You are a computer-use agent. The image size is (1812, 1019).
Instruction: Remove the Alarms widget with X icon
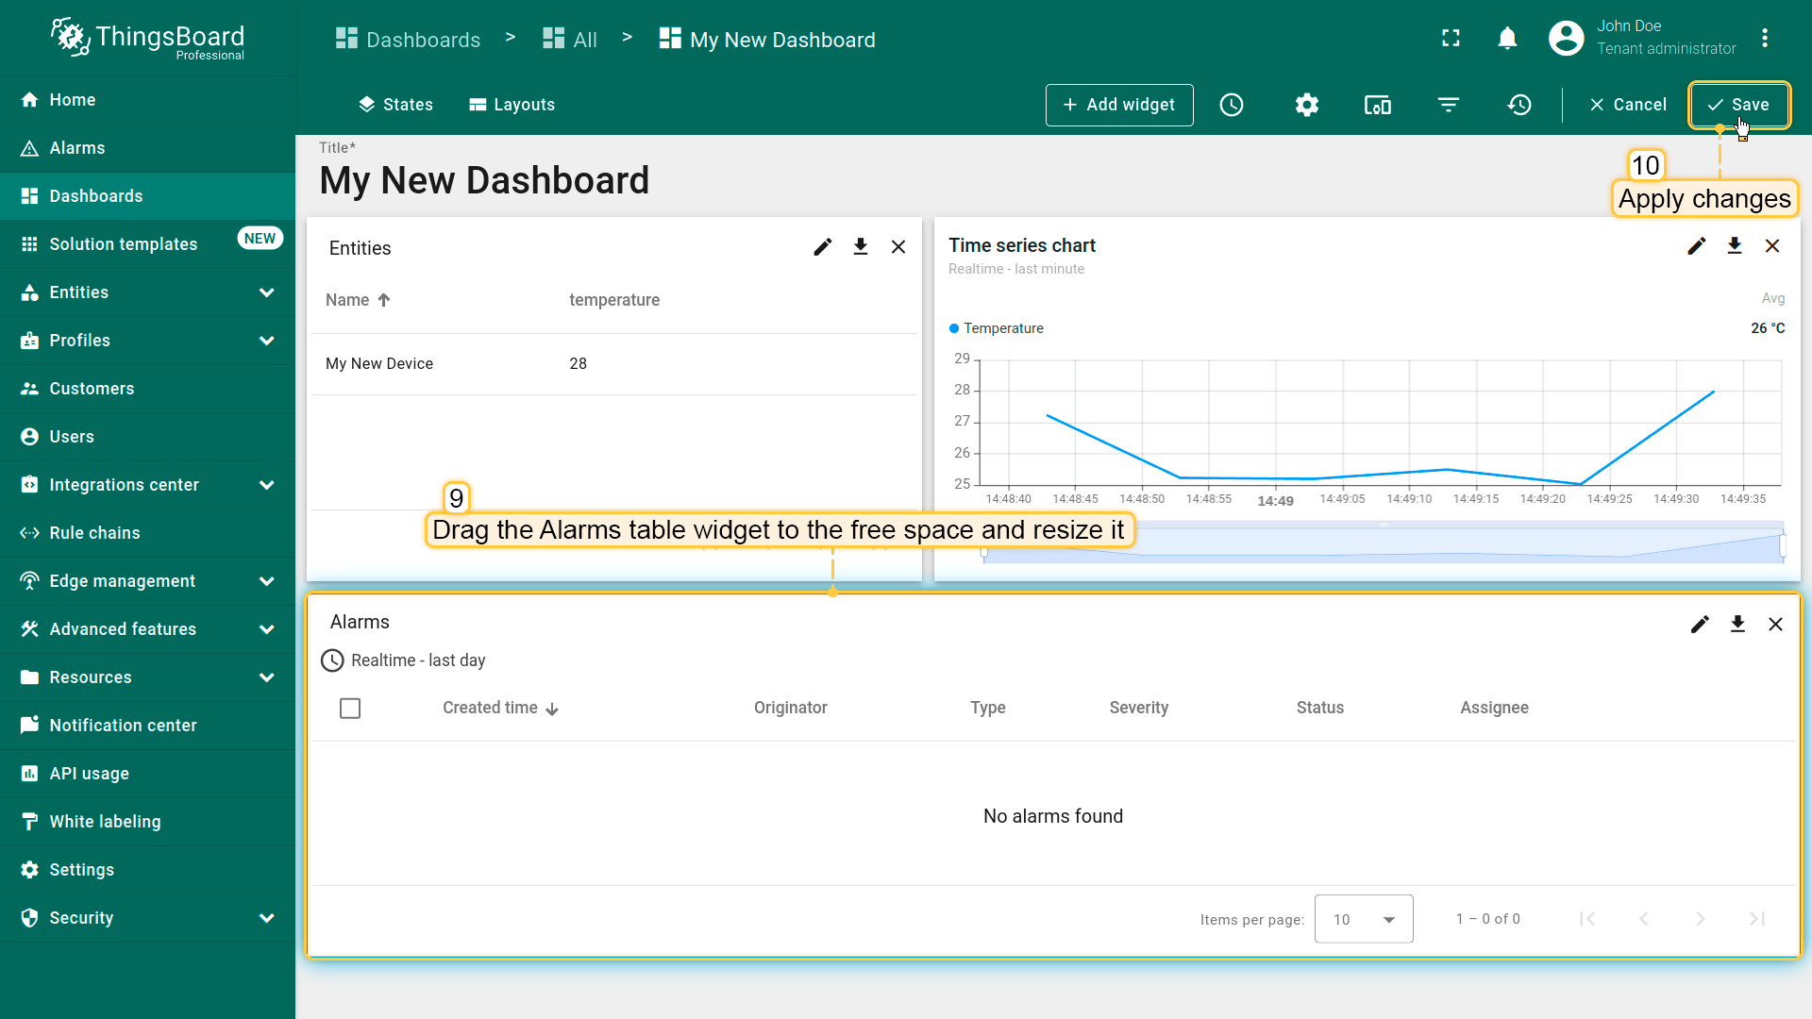click(x=1775, y=625)
